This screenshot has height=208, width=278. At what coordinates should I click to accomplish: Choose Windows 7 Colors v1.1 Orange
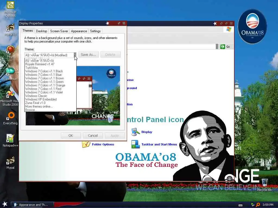50,85
